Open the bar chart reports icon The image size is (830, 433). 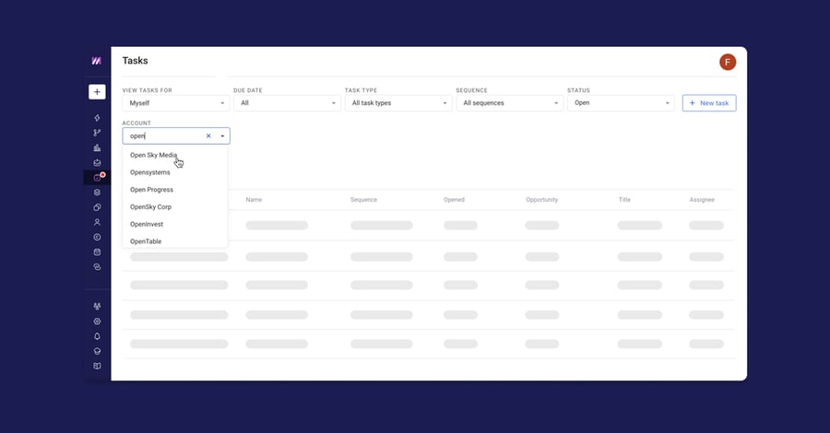[97, 147]
